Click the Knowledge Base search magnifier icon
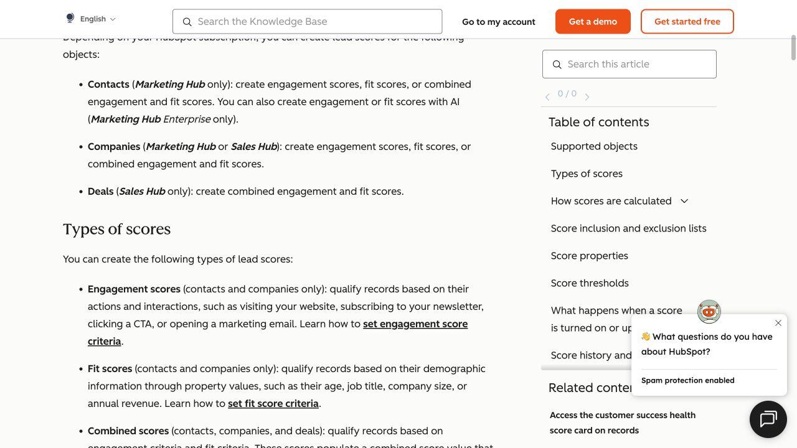This screenshot has height=448, width=797. (x=187, y=22)
